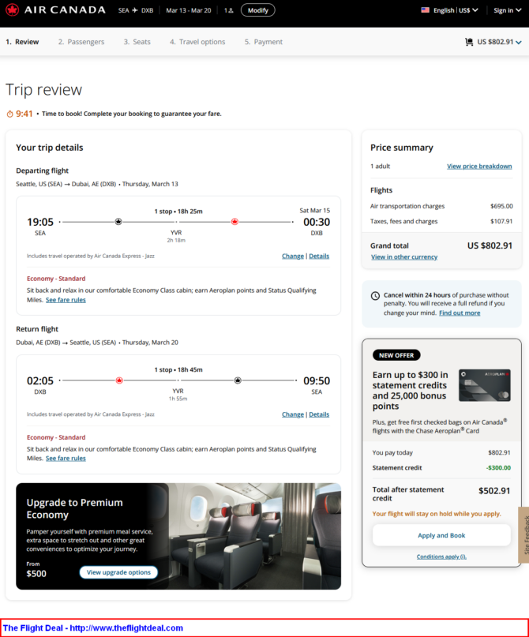Click the $502.91 total after credit

494,491
